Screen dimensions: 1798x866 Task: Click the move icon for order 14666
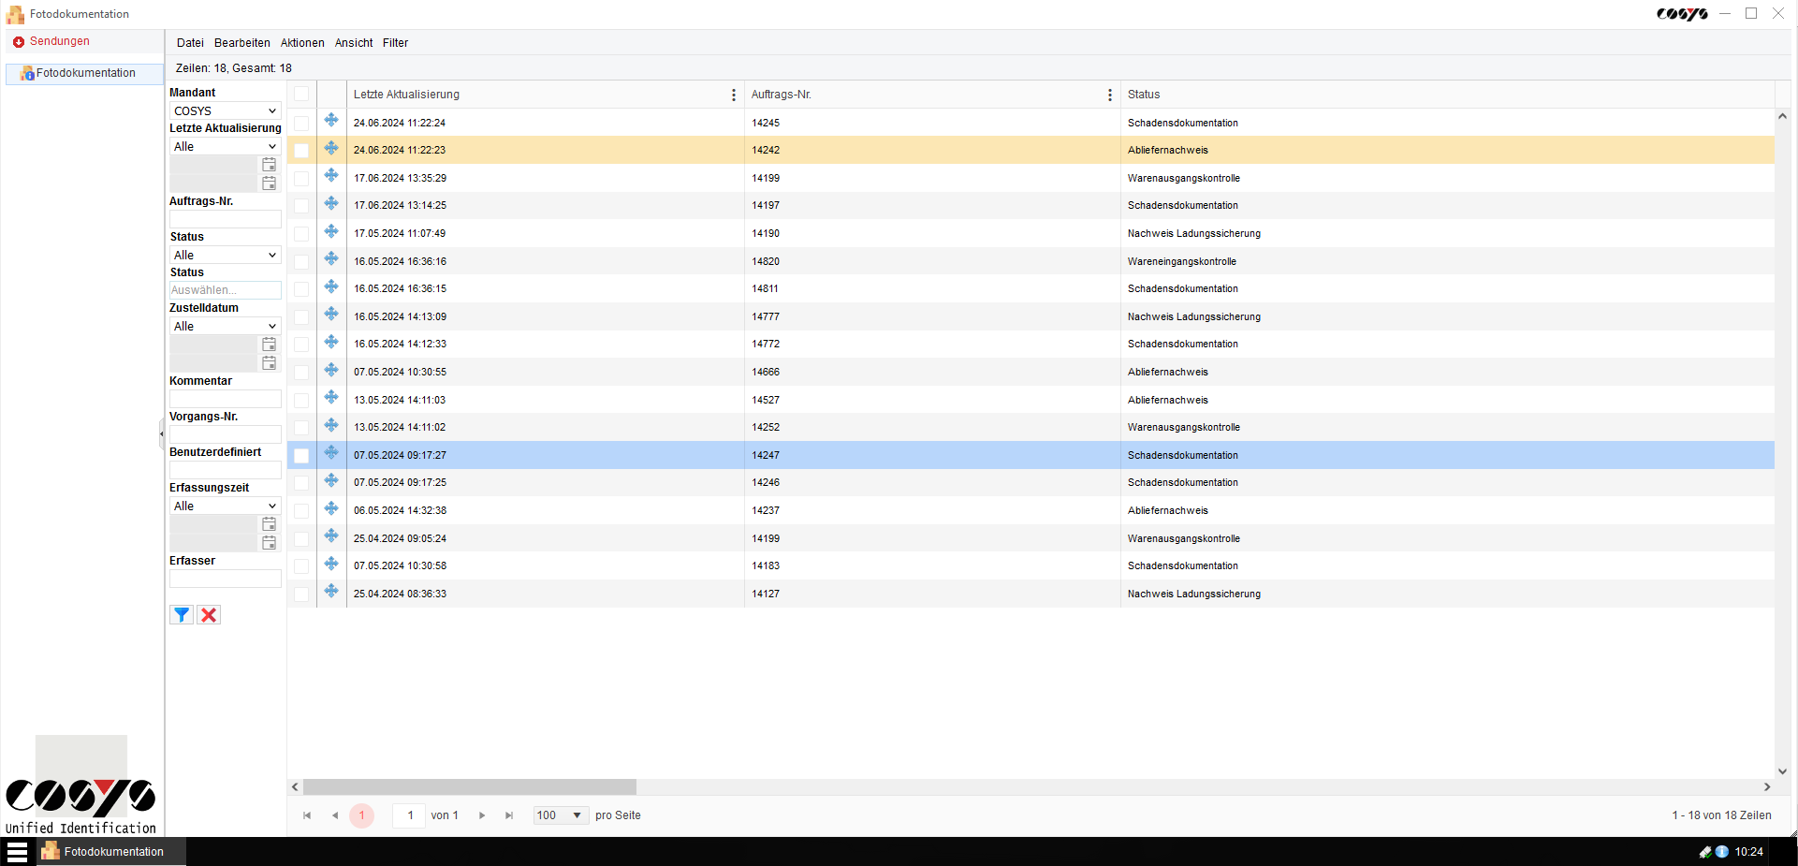[x=331, y=370]
